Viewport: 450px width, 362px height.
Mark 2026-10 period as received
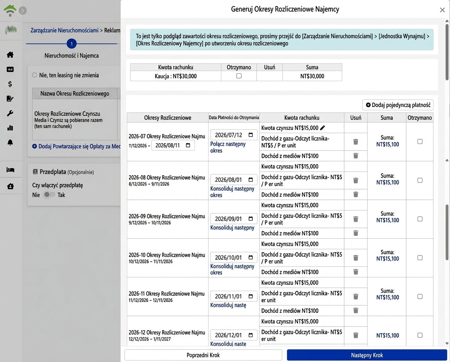420,258
